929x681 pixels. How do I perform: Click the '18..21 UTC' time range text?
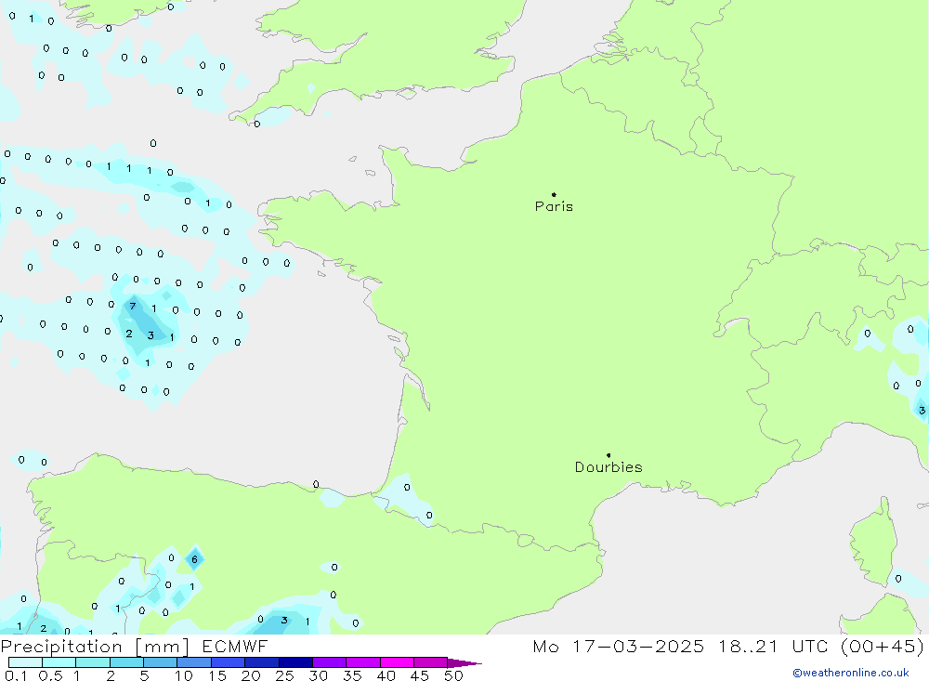[773, 647]
